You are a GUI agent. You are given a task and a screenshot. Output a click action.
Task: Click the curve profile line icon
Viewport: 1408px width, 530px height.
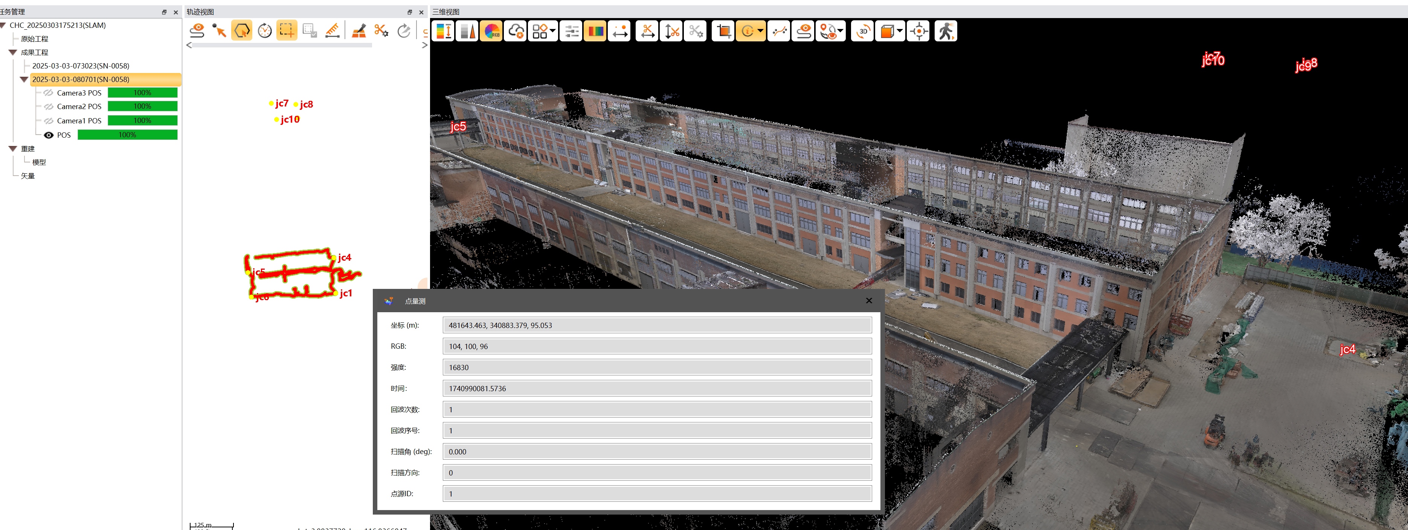779,31
